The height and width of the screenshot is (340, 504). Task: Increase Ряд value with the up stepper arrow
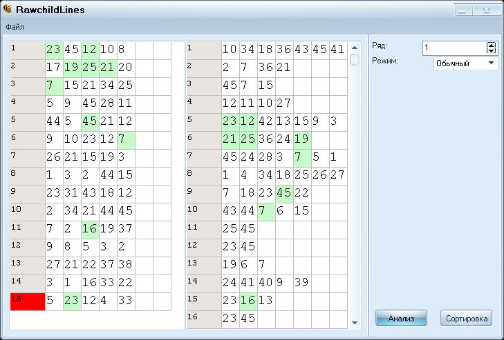point(491,45)
